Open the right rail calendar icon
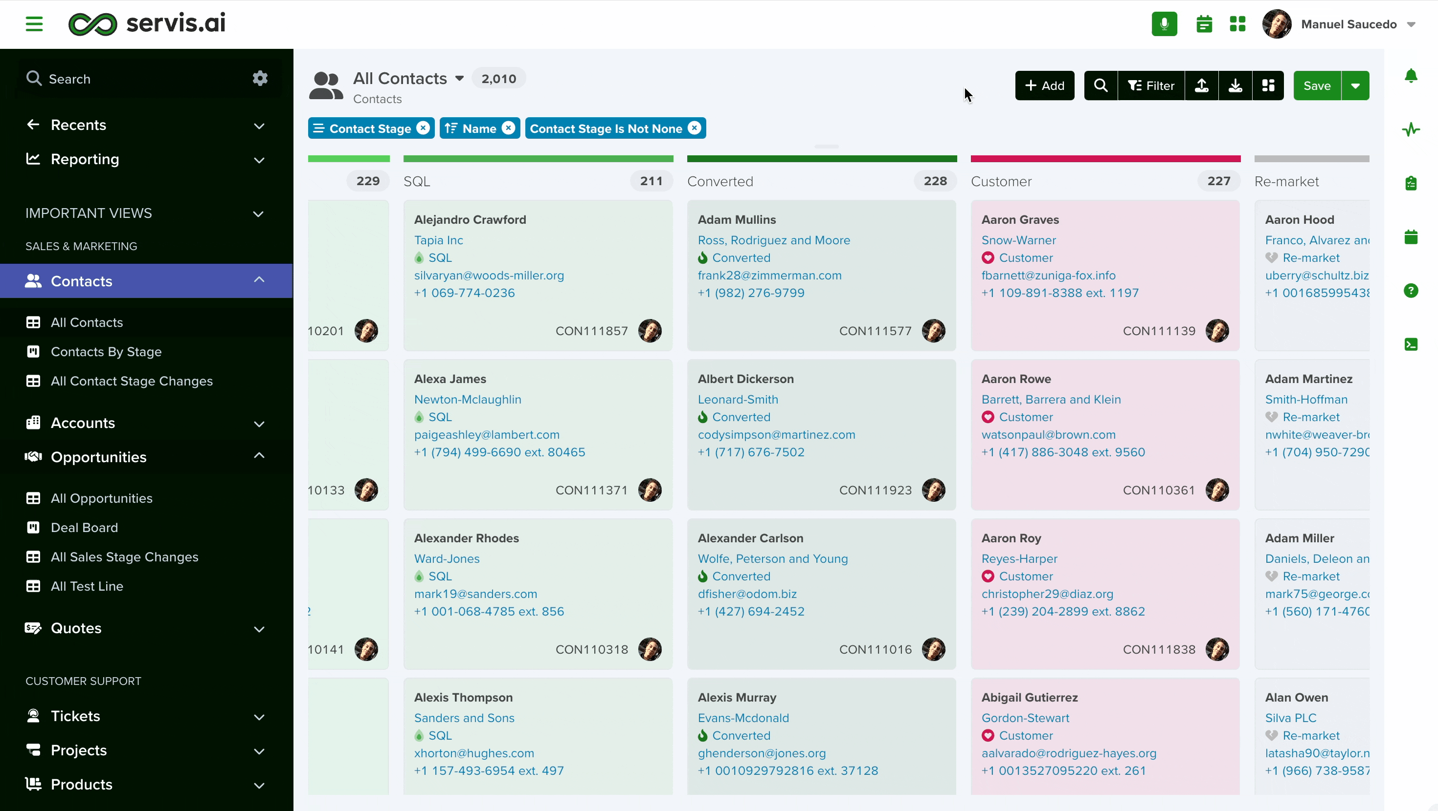Viewport: 1438px width, 811px height. 1411,236
